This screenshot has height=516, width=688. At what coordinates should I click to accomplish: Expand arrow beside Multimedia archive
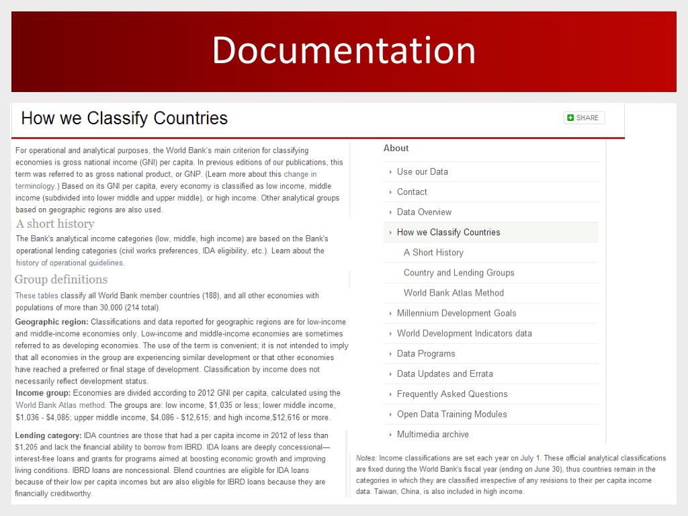[x=390, y=435]
